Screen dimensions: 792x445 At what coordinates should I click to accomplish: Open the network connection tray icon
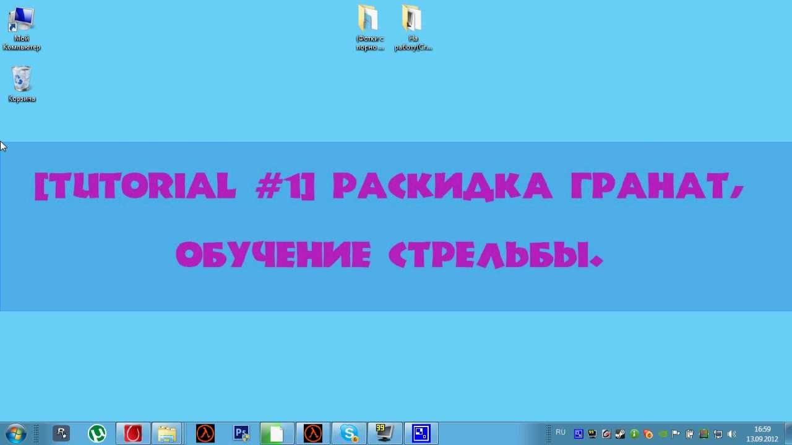(x=718, y=434)
